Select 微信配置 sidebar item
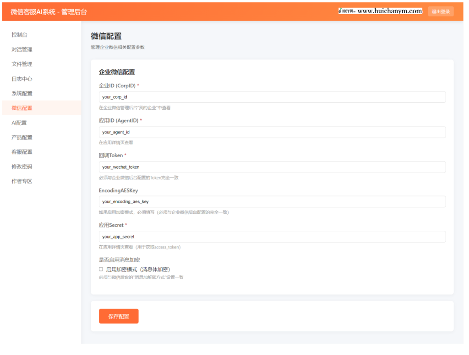The width and height of the screenshot is (469, 355). [22, 108]
